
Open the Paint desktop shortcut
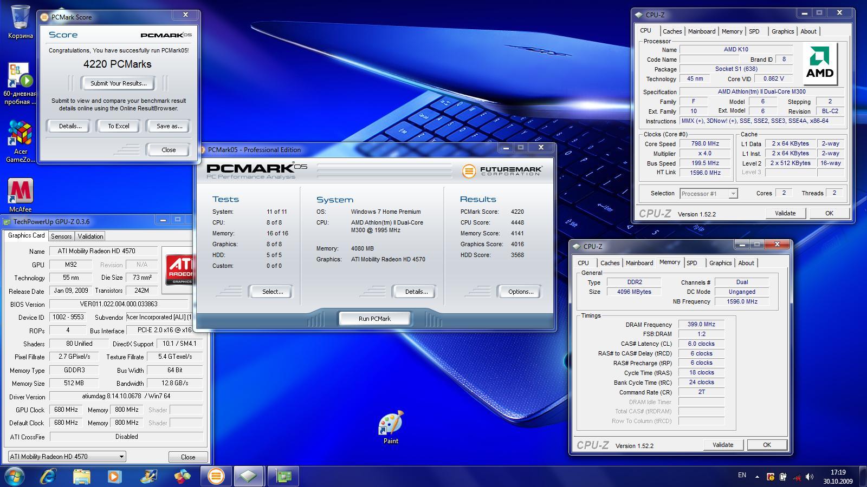tap(391, 427)
